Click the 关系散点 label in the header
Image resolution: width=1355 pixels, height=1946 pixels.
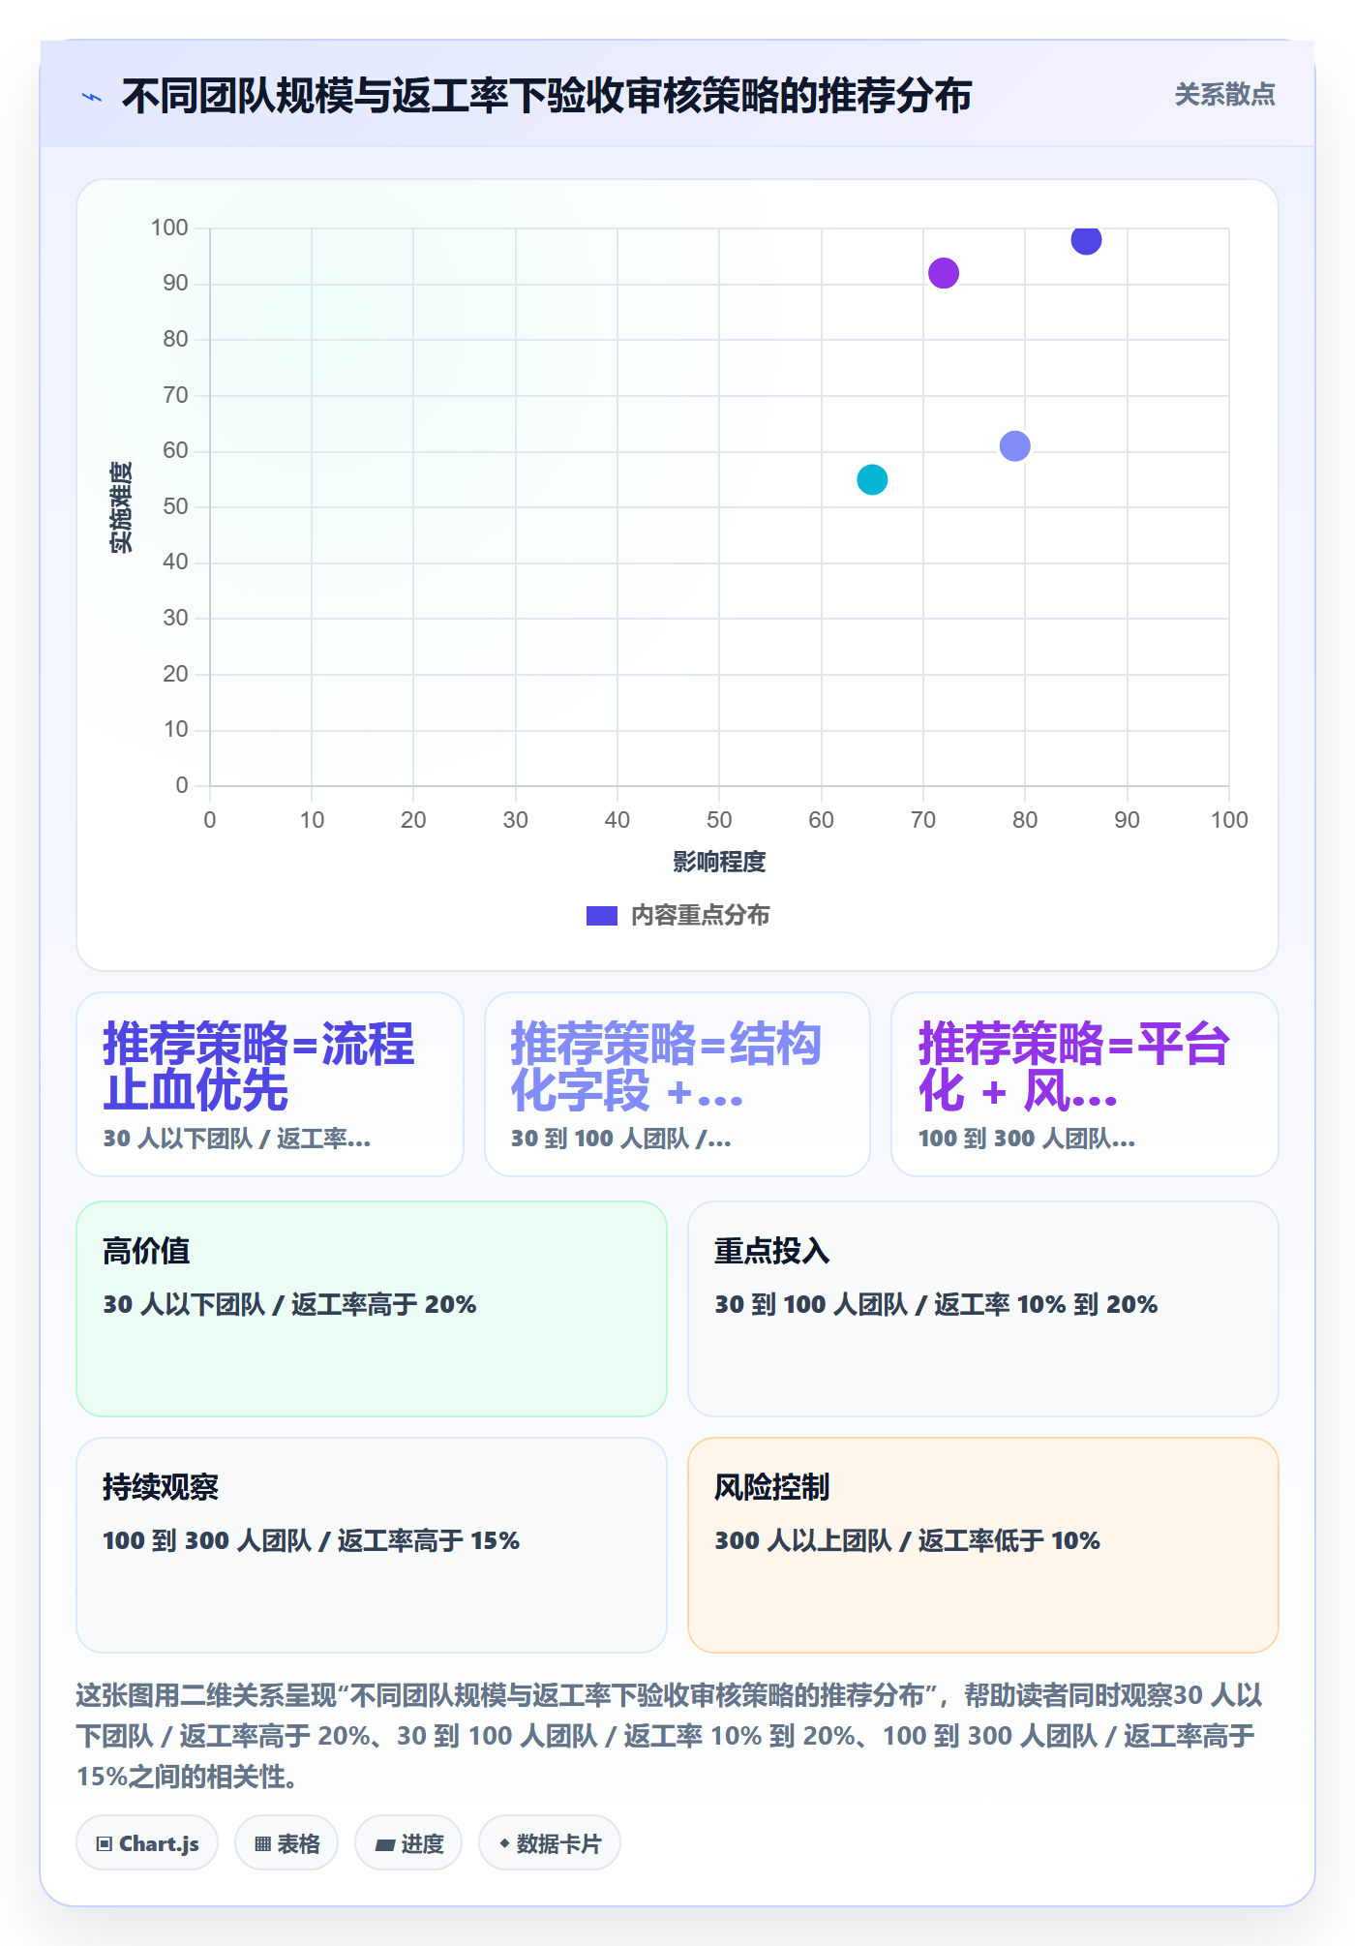click(1224, 95)
